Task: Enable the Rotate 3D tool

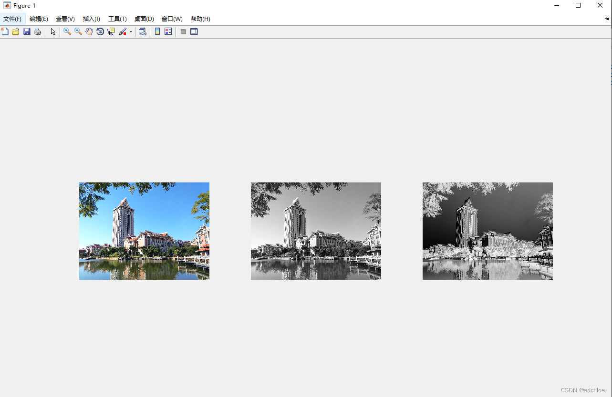Action: pos(100,31)
